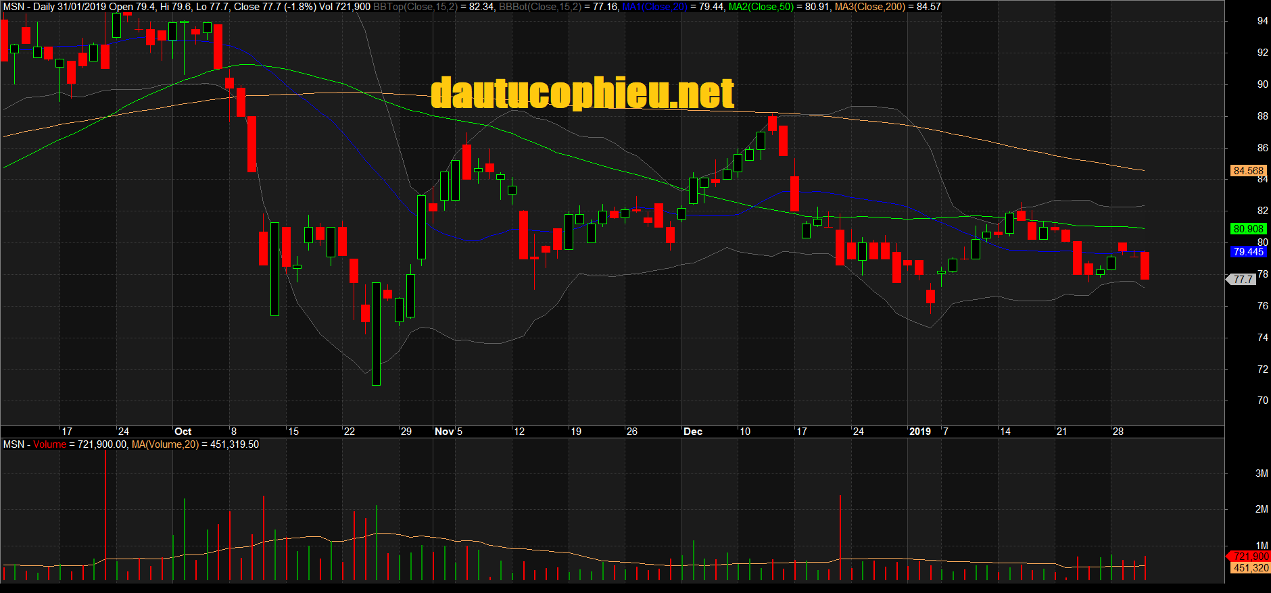This screenshot has width=1271, height=593.
Task: Select the blue 79.445 MA20 price tag
Action: click(1248, 252)
